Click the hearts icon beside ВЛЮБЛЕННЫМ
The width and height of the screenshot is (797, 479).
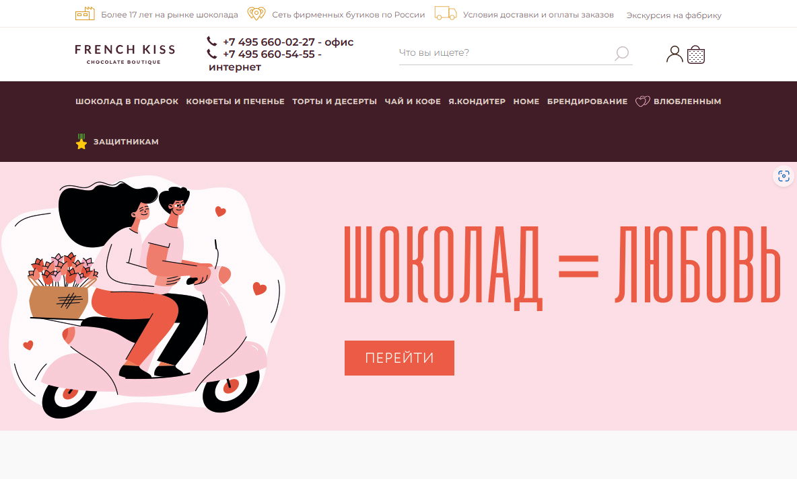[x=642, y=101]
